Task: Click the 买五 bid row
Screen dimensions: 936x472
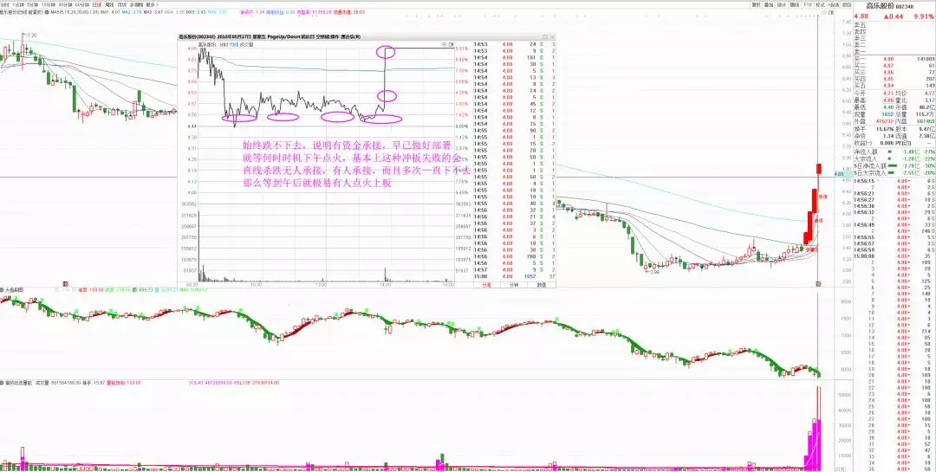Action: point(894,86)
